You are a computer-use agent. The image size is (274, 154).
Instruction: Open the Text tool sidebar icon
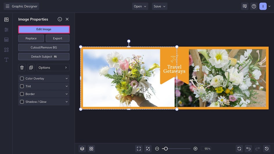coord(6,60)
